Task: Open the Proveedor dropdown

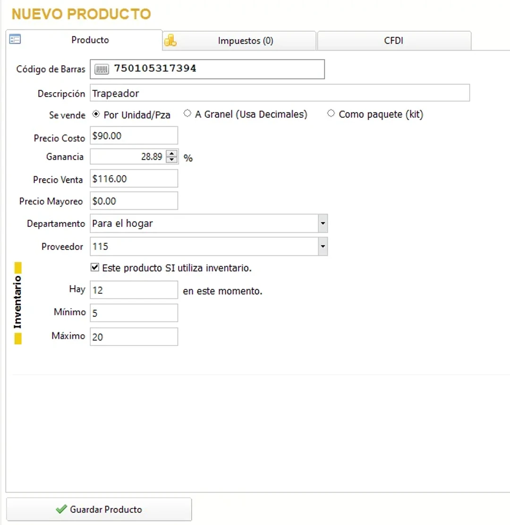Action: [323, 246]
